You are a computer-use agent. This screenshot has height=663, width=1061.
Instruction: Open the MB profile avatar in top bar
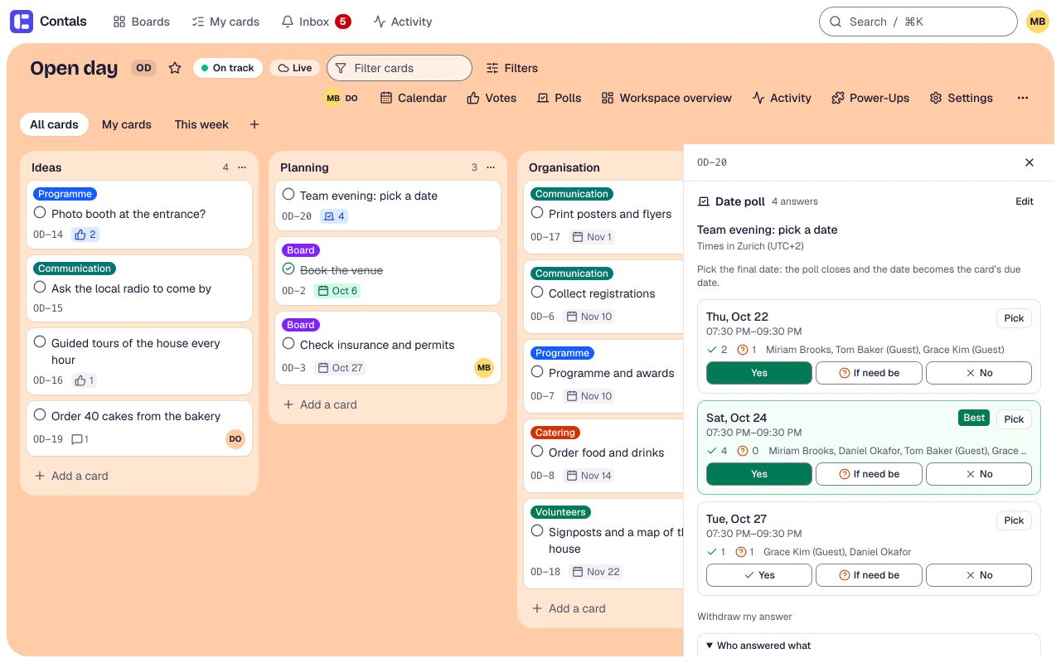(1038, 22)
